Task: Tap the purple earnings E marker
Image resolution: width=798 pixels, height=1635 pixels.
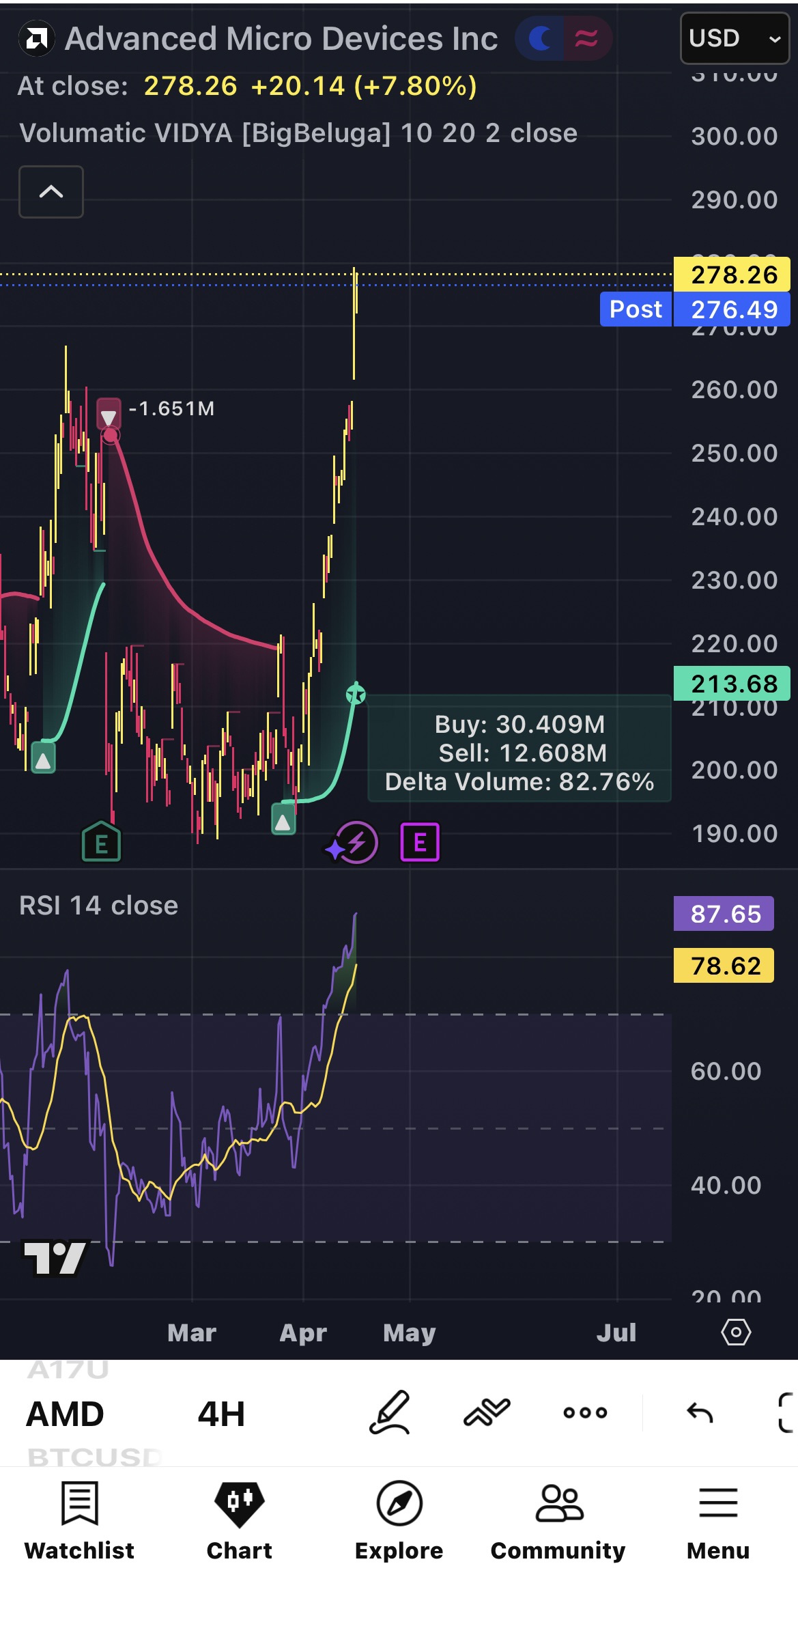Action: (420, 843)
